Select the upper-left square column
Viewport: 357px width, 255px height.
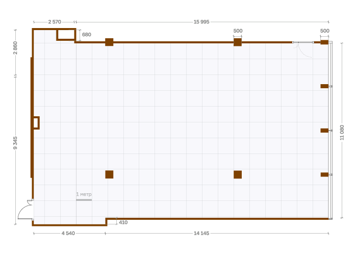pyautogui.click(x=109, y=42)
